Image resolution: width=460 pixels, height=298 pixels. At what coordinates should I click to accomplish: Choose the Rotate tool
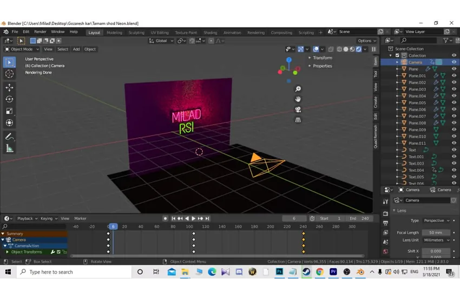tap(9, 99)
